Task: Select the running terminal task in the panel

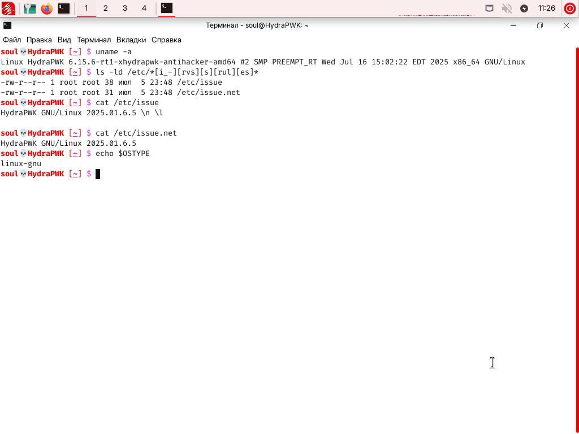Action: [167, 8]
